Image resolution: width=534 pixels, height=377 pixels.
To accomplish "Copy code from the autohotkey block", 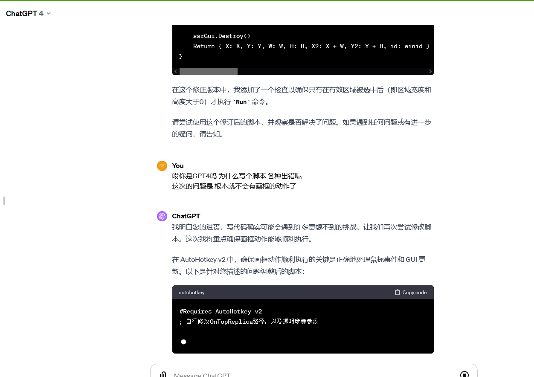I will (411, 293).
